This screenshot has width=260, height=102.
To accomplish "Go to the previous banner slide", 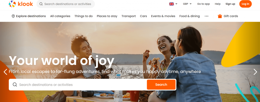I will click(x=5, y=72).
